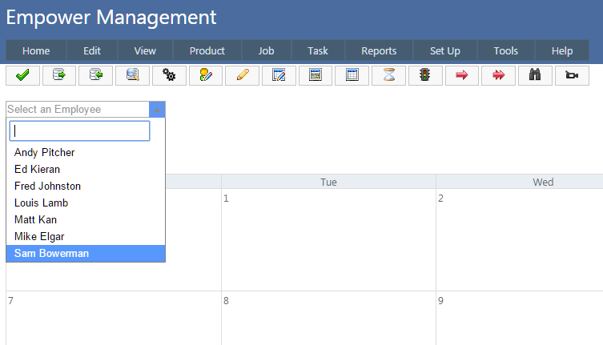Click the video camera toolbar icon

tap(572, 75)
